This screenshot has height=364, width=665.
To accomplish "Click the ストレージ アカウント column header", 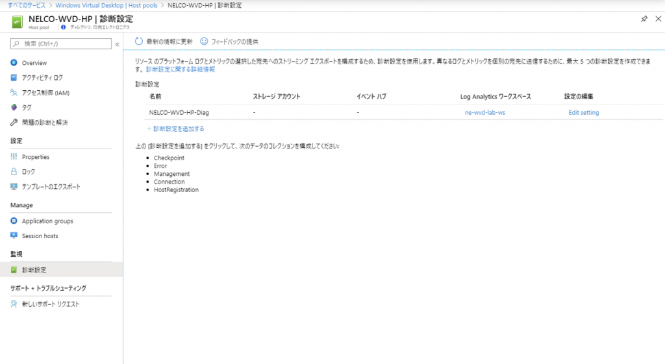I will [277, 96].
